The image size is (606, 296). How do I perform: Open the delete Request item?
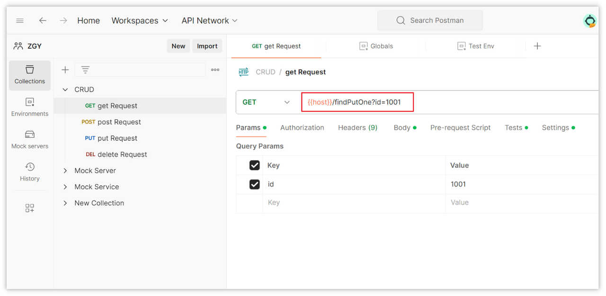click(140, 154)
